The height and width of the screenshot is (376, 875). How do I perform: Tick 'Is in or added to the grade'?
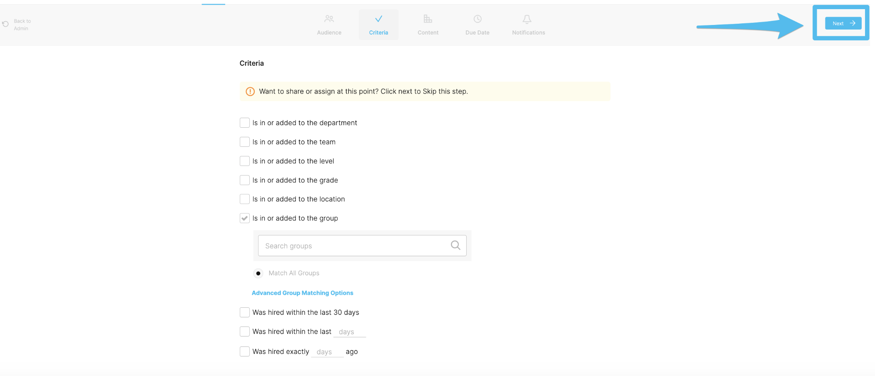[245, 180]
